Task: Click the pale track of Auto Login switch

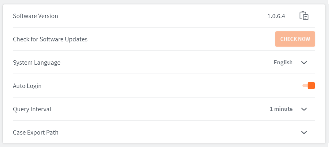Action: 305,86
